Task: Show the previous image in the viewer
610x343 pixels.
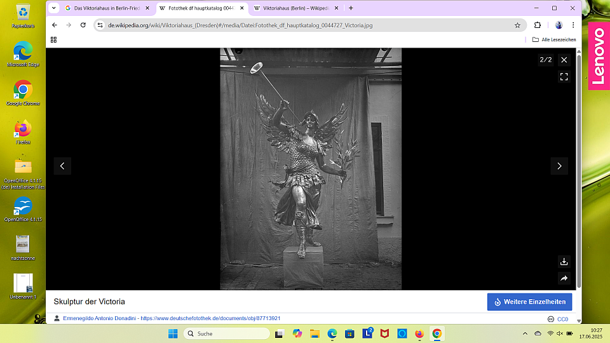Action: (x=62, y=166)
